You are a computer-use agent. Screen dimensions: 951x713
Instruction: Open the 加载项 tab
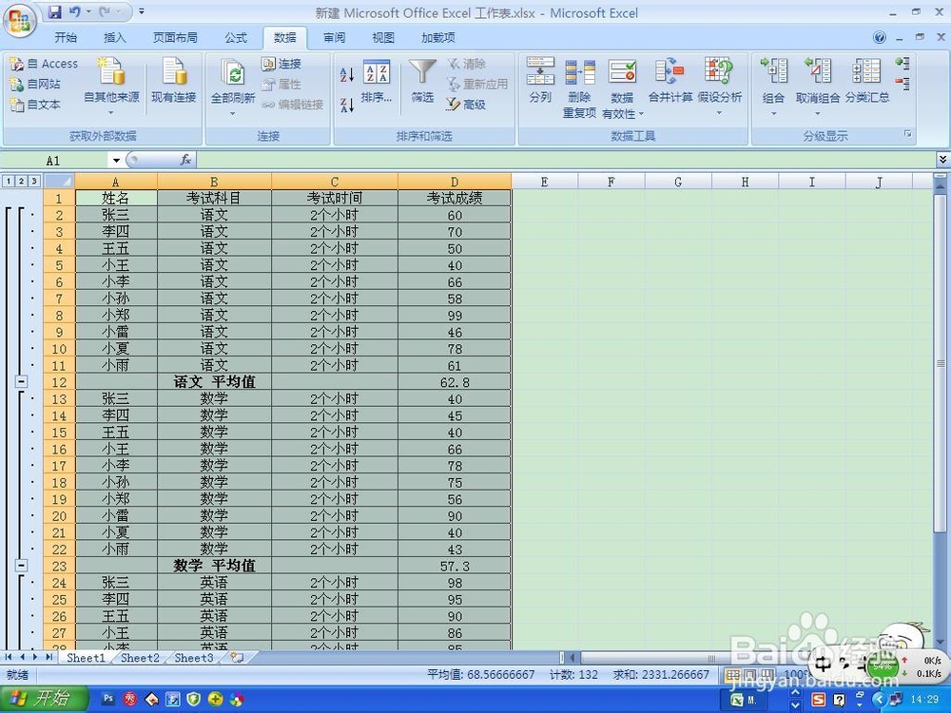pos(437,38)
